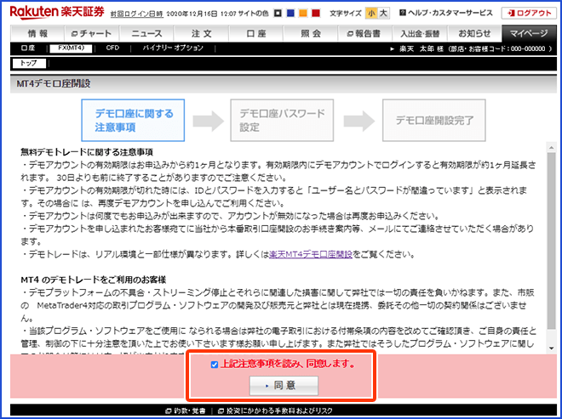
Task: Click 無料デモトレードに関する注意事項 heading
Action: pyautogui.click(x=87, y=152)
